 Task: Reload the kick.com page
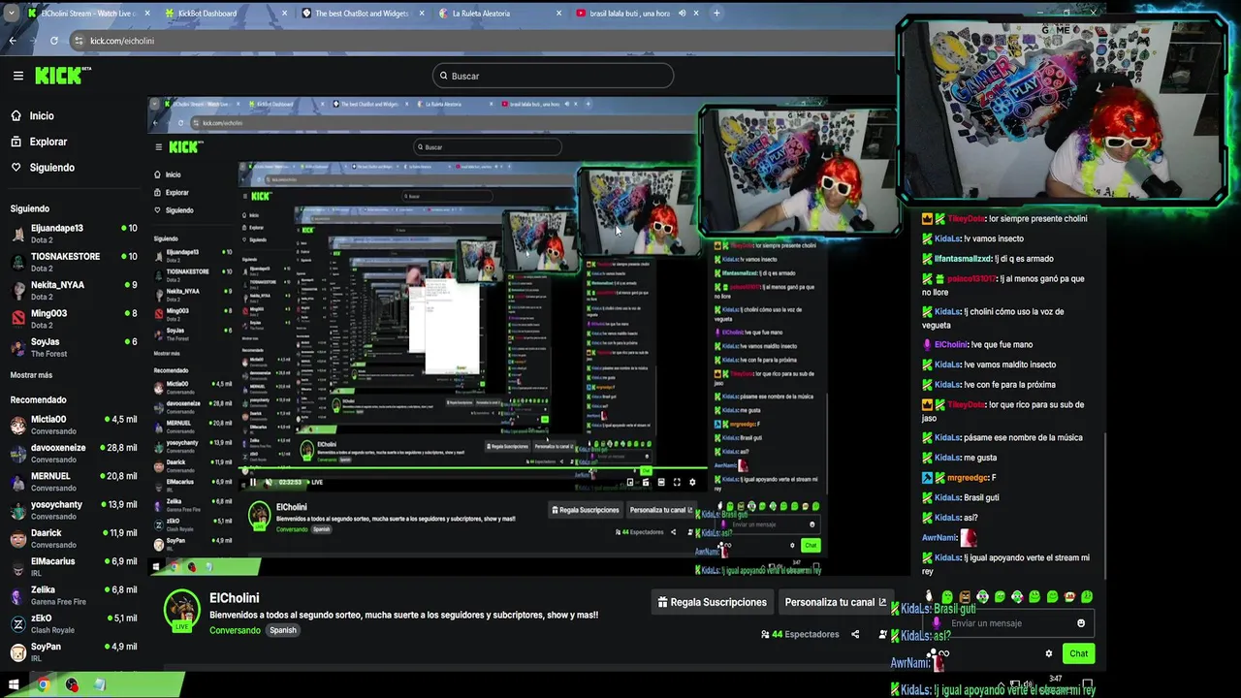pyautogui.click(x=53, y=41)
